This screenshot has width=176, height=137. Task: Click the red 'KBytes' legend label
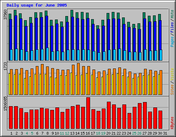(172, 123)
